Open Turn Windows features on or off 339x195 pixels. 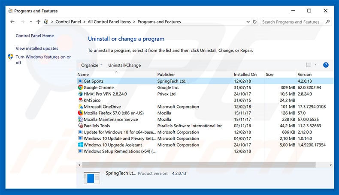(x=43, y=60)
